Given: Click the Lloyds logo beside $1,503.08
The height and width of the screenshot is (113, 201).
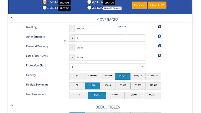Looking at the screenshot, I should 64,3.
